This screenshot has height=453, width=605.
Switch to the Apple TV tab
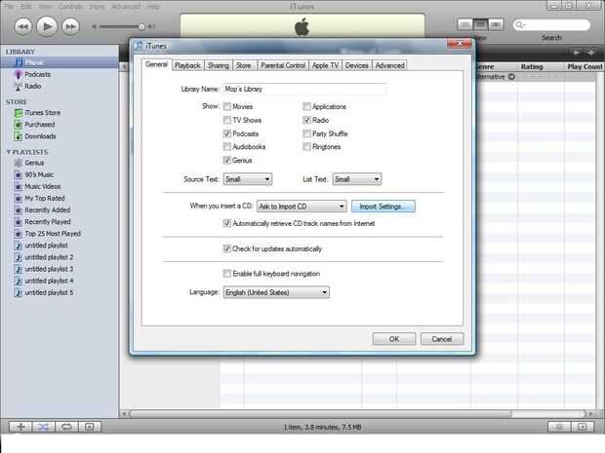click(325, 65)
